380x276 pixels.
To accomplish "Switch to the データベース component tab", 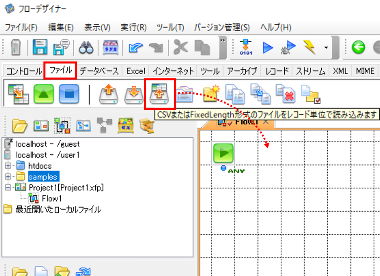I will point(99,71).
